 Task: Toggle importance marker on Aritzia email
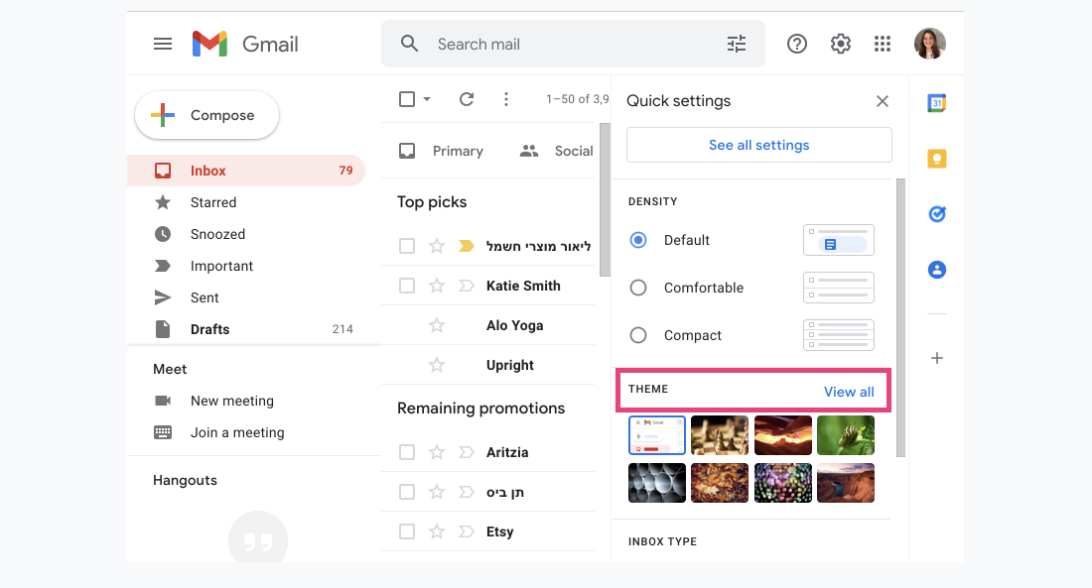[467, 452]
